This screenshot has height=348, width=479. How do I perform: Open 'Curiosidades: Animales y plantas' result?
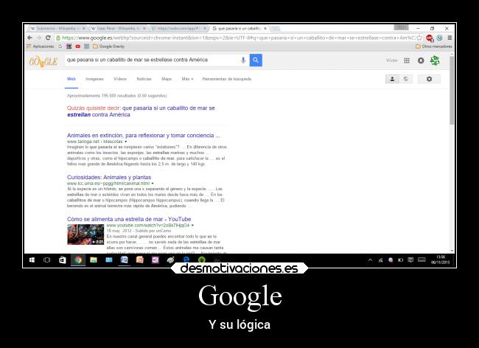(109, 177)
